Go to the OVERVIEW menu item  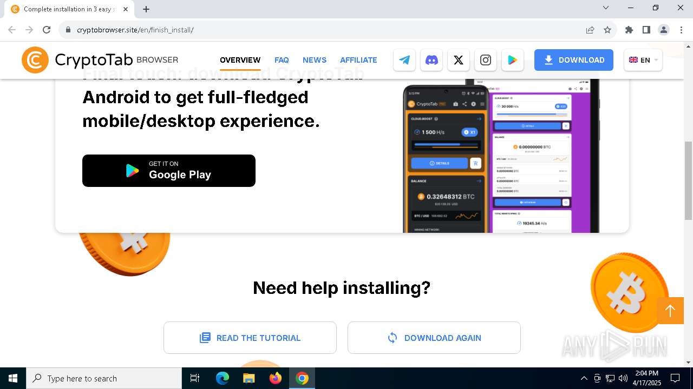point(240,60)
